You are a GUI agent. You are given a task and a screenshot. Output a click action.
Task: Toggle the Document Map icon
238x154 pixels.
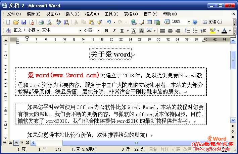coord(166,22)
